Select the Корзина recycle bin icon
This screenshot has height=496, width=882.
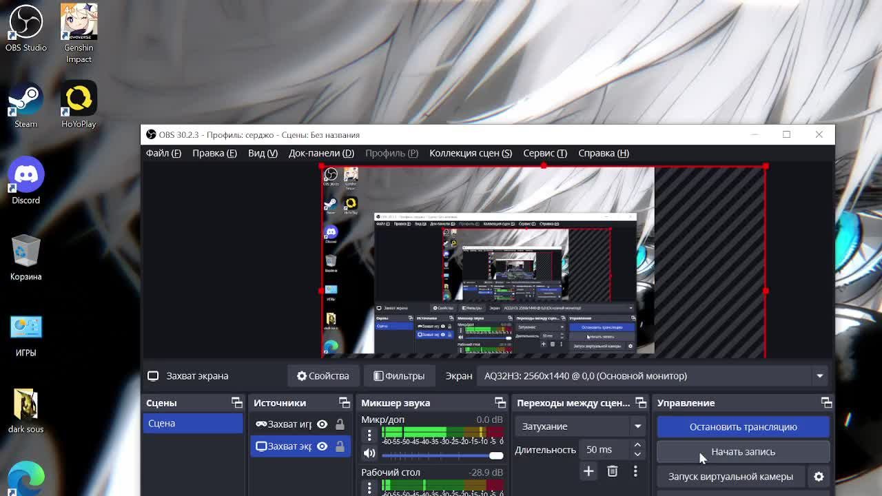coord(26,258)
